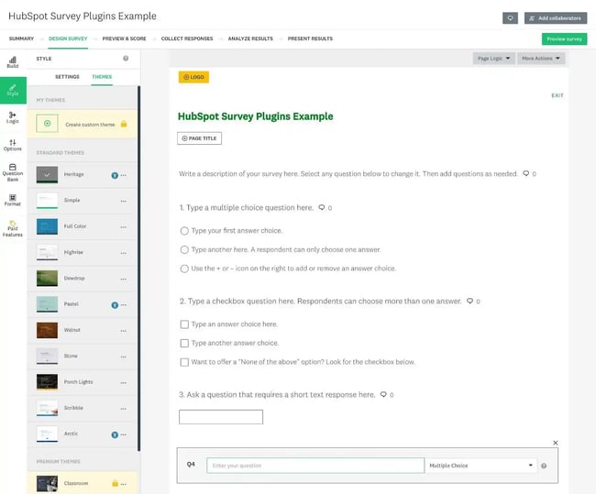Select the Porch Lights theme thumbnail

coord(47,382)
